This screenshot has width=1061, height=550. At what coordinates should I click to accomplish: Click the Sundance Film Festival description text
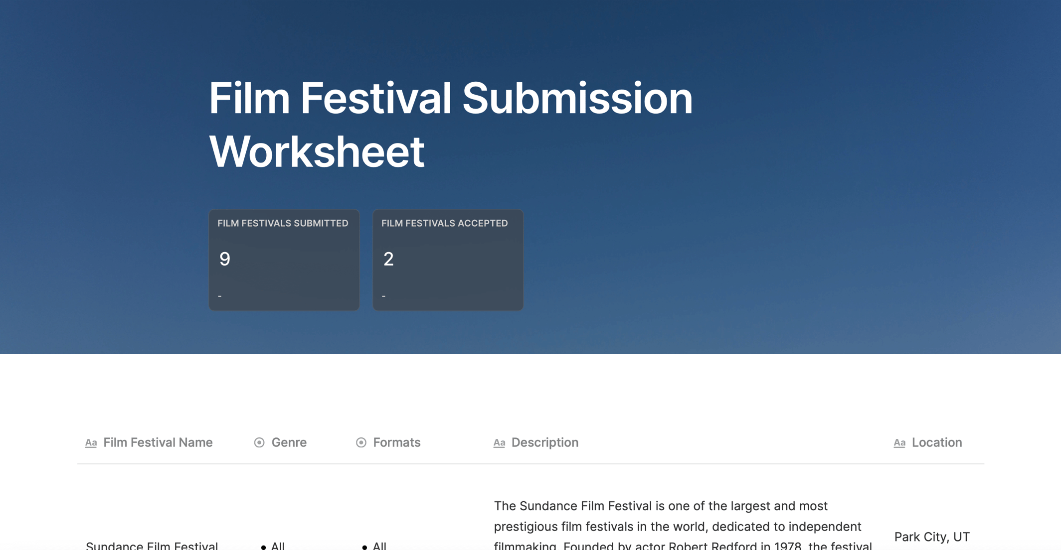tap(683, 526)
